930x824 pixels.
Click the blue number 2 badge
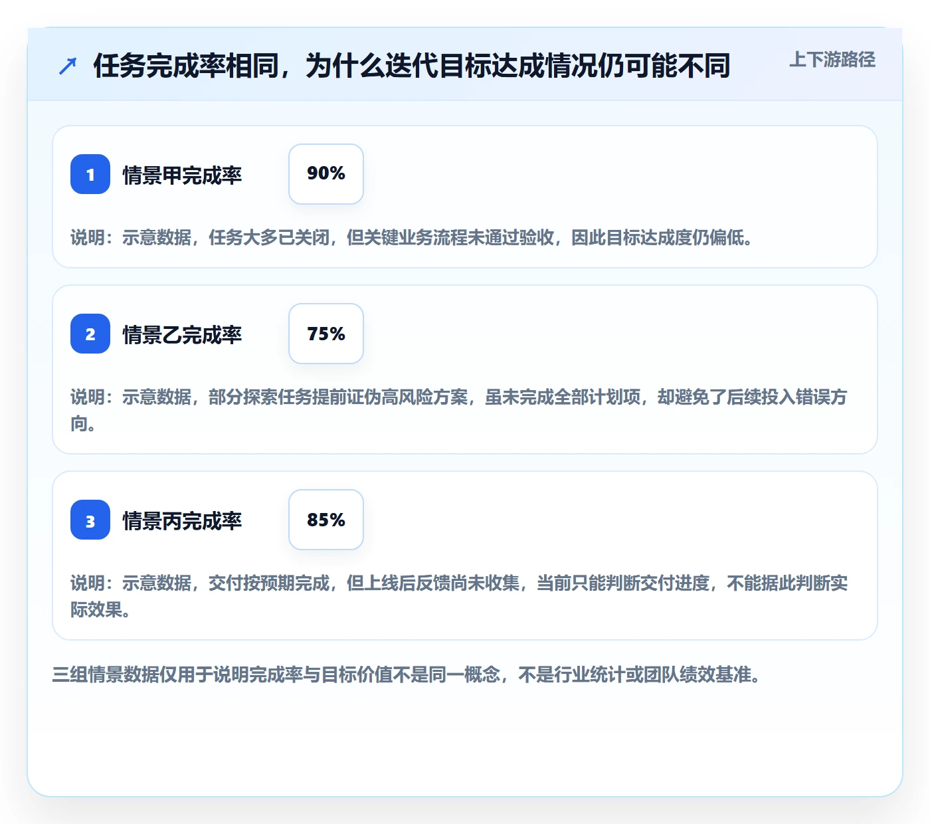(90, 334)
